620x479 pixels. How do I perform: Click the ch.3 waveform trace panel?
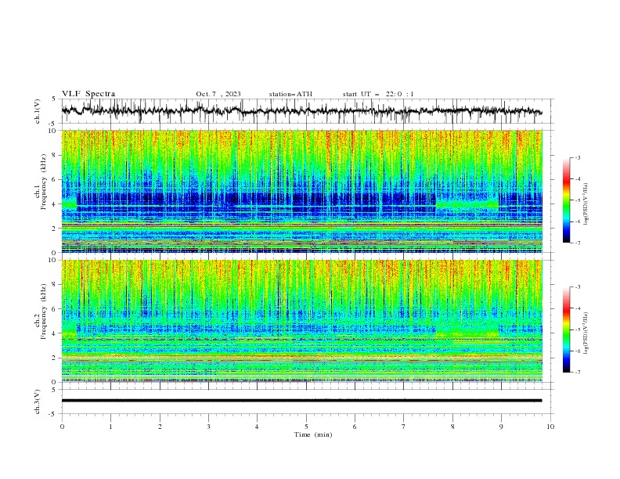[307, 402]
